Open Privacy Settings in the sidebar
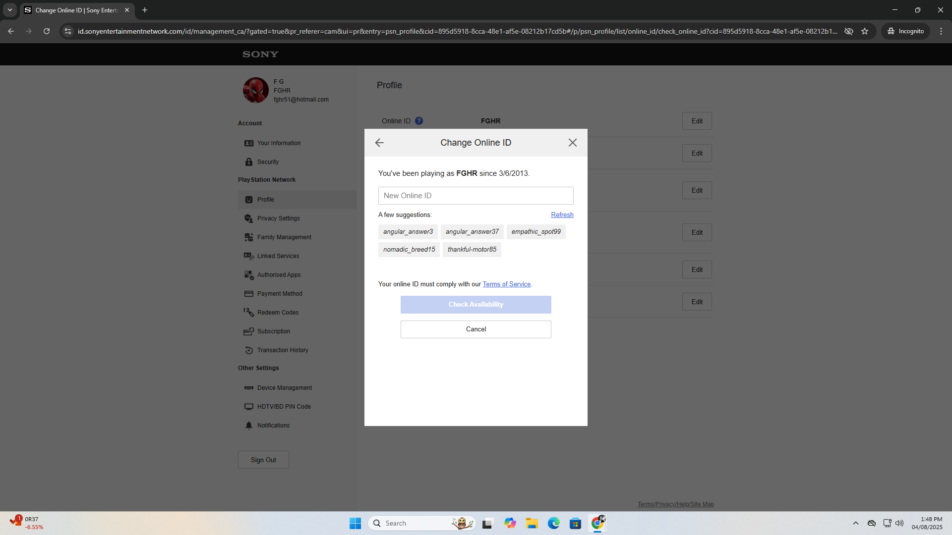Screen dimensions: 952x535 coord(279,218)
